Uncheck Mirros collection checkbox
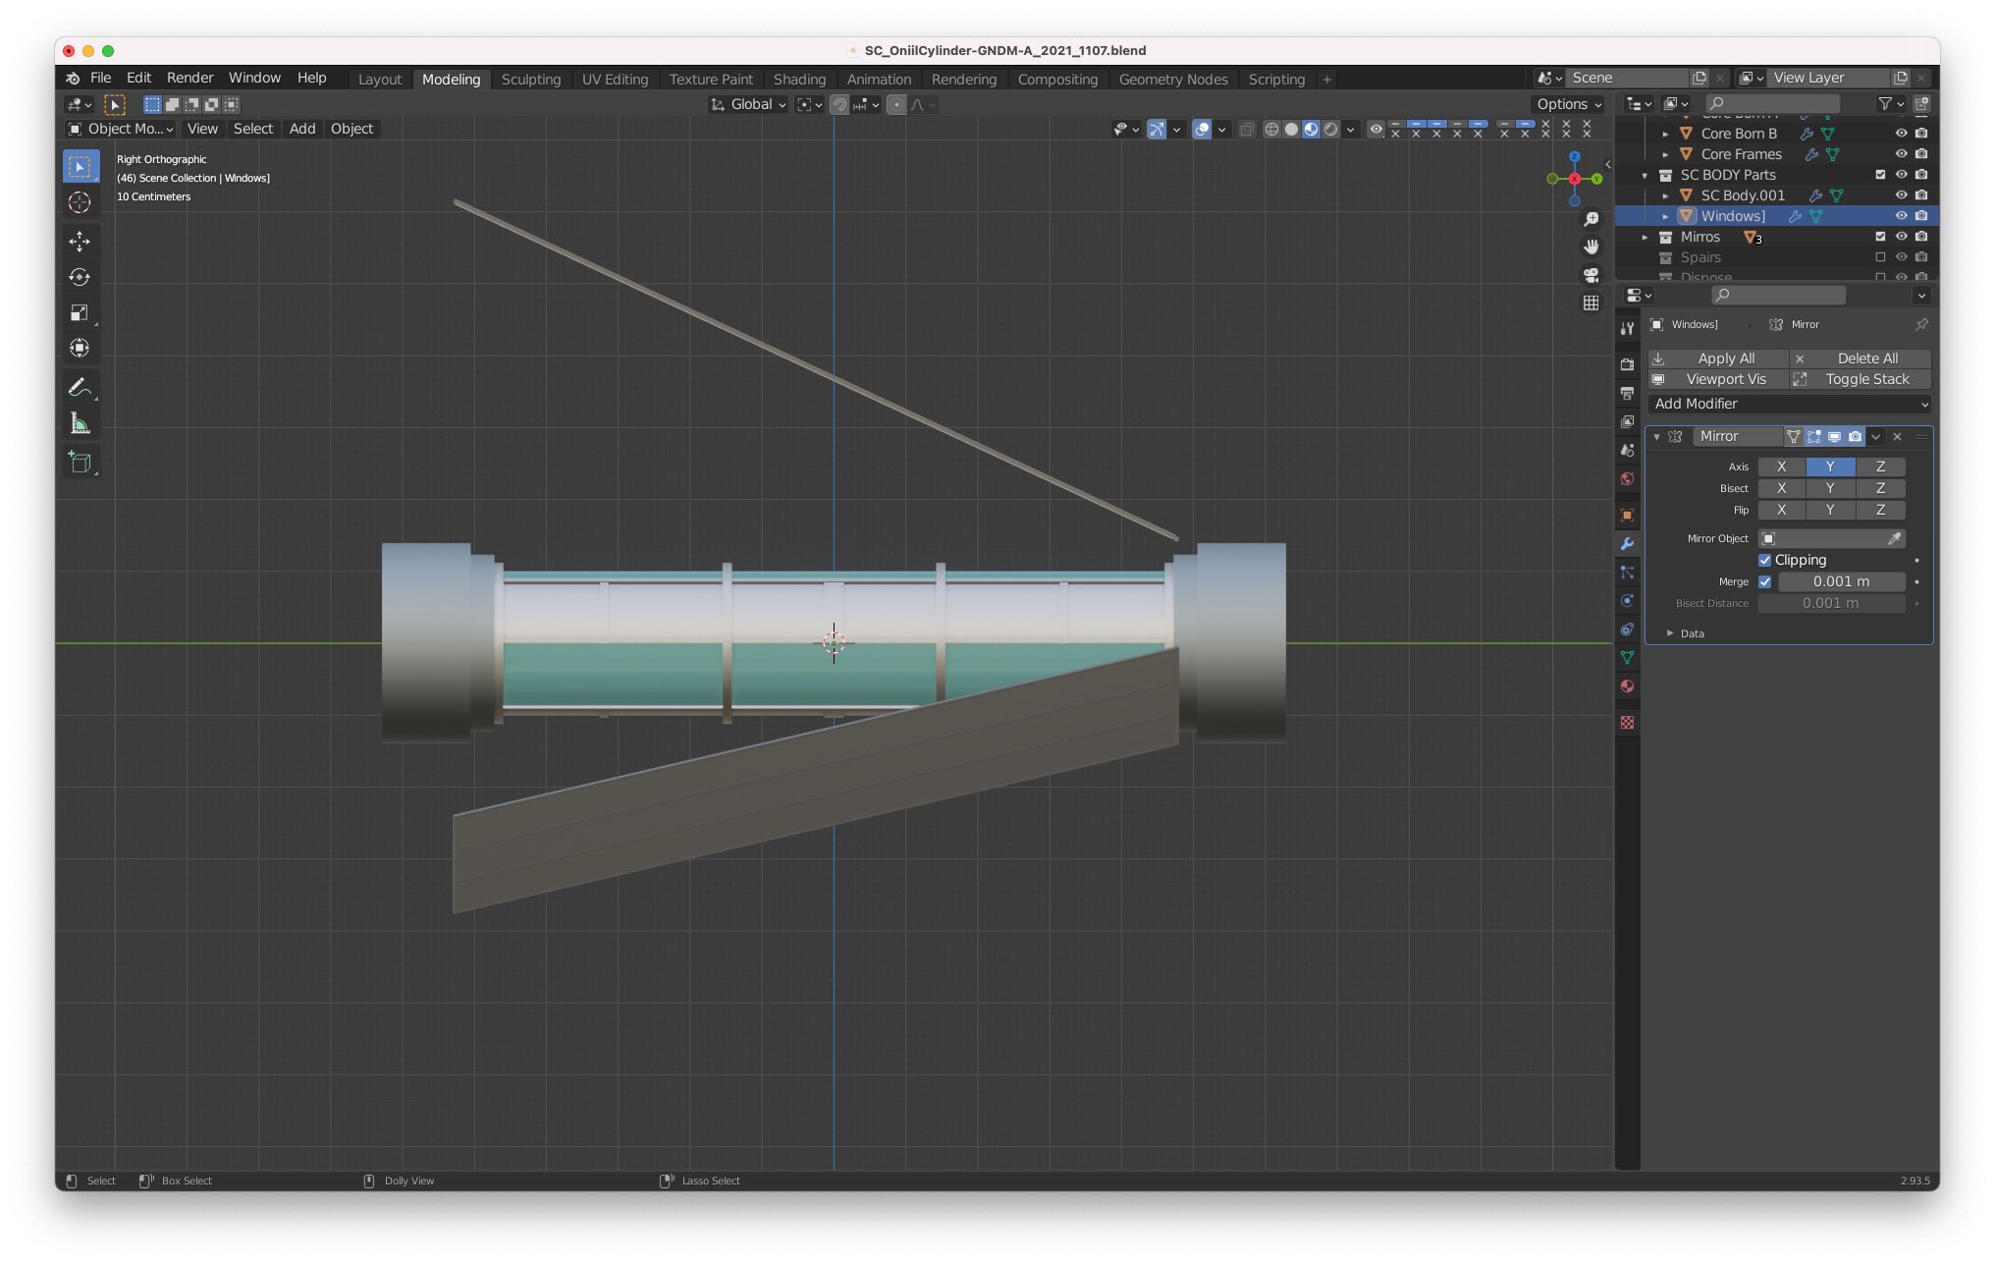The image size is (1995, 1264). pyautogui.click(x=1880, y=237)
